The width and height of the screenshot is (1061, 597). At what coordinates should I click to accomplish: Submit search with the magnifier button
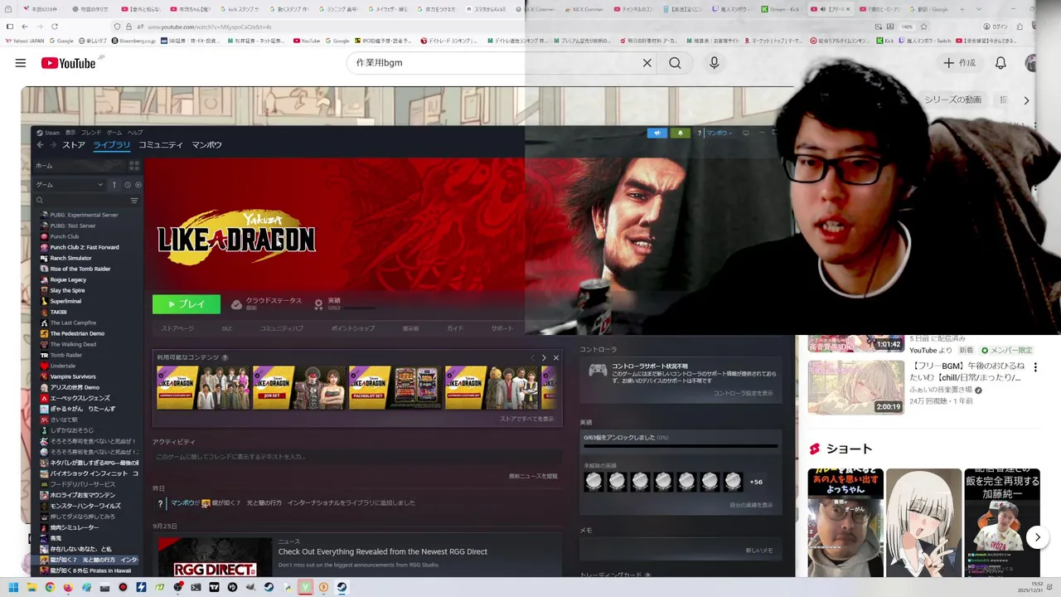coord(675,63)
